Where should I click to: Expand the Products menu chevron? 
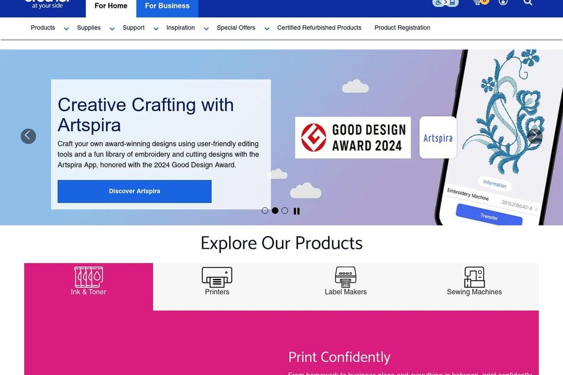point(66,29)
